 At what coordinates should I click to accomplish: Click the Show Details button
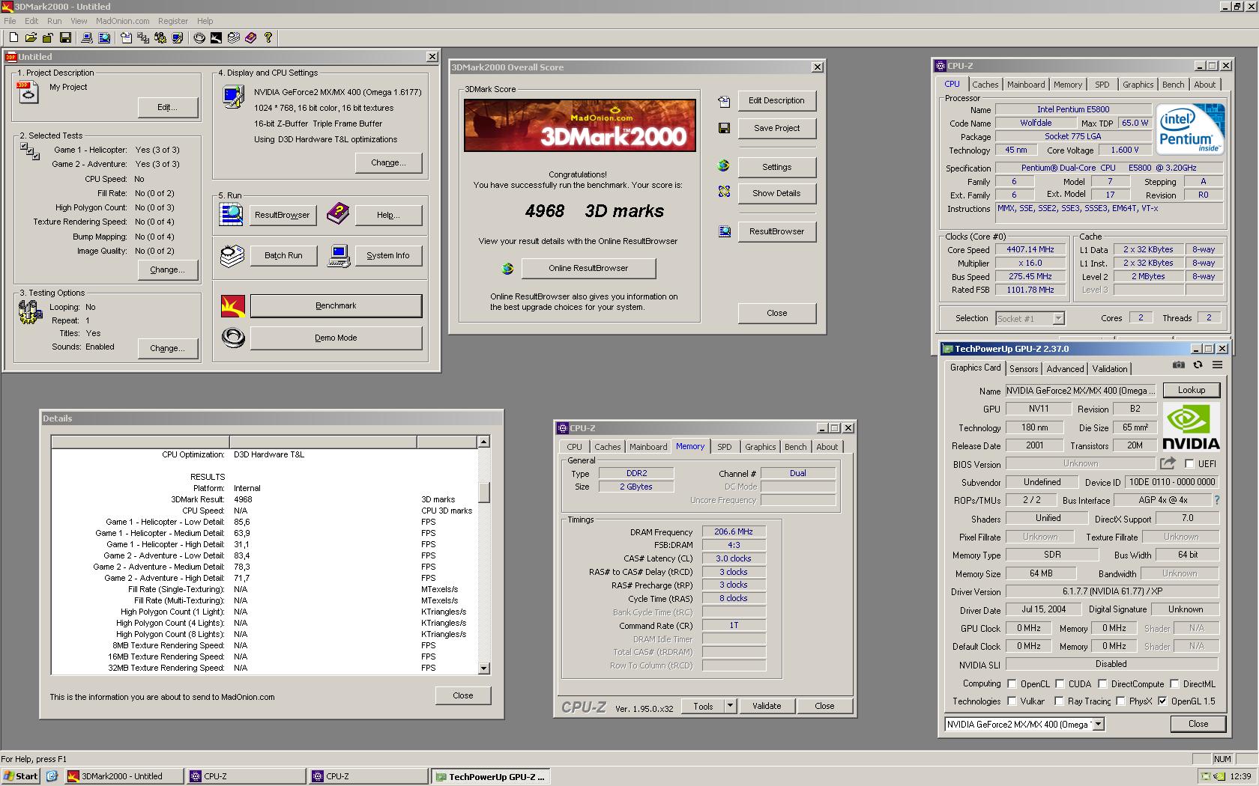click(776, 193)
